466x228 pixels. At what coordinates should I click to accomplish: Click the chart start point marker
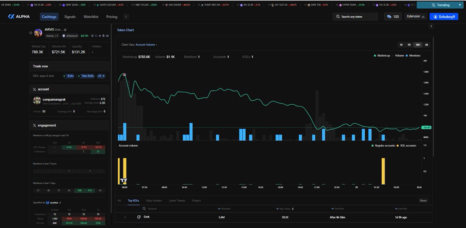[x=124, y=74]
